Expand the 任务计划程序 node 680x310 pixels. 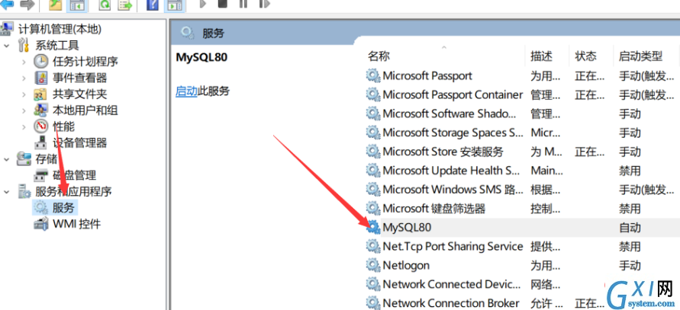coord(24,62)
